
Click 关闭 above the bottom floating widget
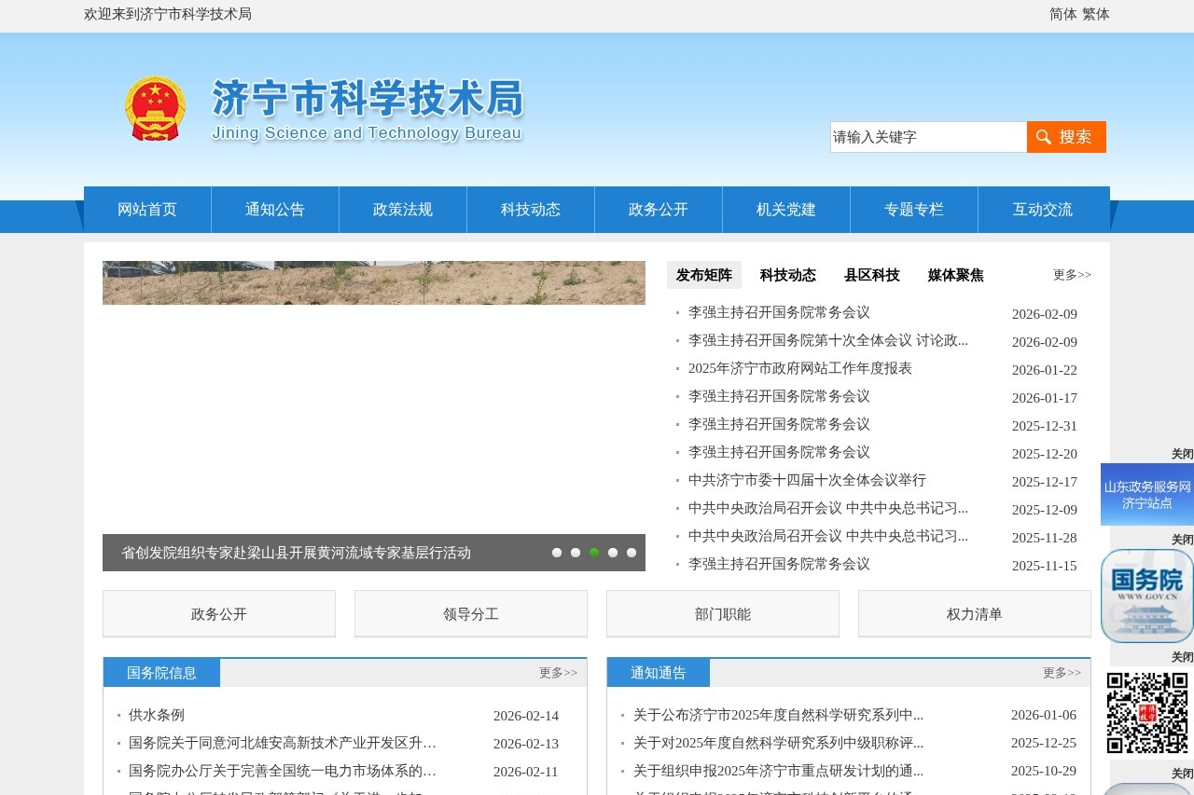1182,774
